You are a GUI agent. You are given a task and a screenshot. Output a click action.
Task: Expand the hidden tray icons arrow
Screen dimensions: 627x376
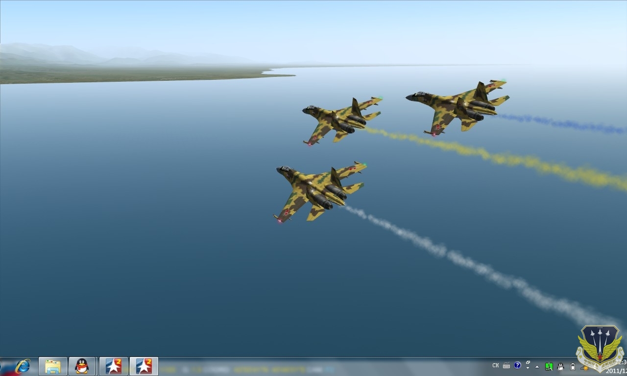click(537, 366)
